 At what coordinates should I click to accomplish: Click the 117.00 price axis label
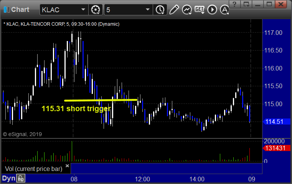coord(273,33)
